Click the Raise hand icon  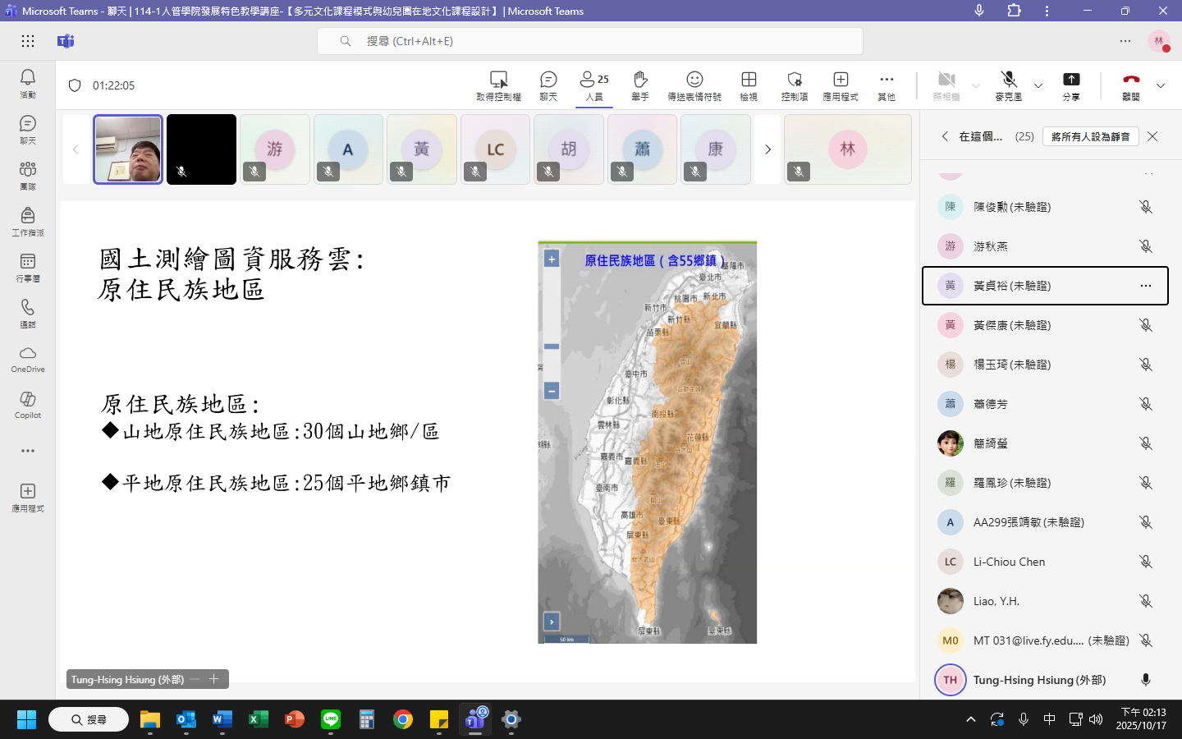(x=640, y=85)
